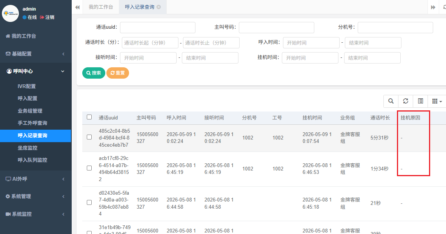Click the 1分34秒 duration cell
This screenshot has width=446, height=234.
[380, 169]
